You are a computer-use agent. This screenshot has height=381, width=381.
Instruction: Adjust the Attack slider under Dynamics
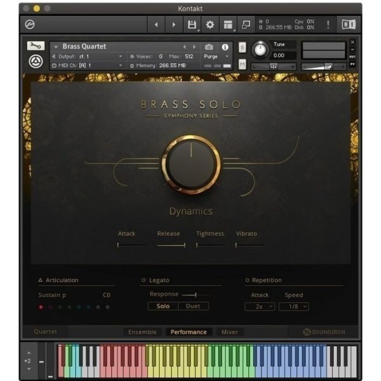(131, 245)
